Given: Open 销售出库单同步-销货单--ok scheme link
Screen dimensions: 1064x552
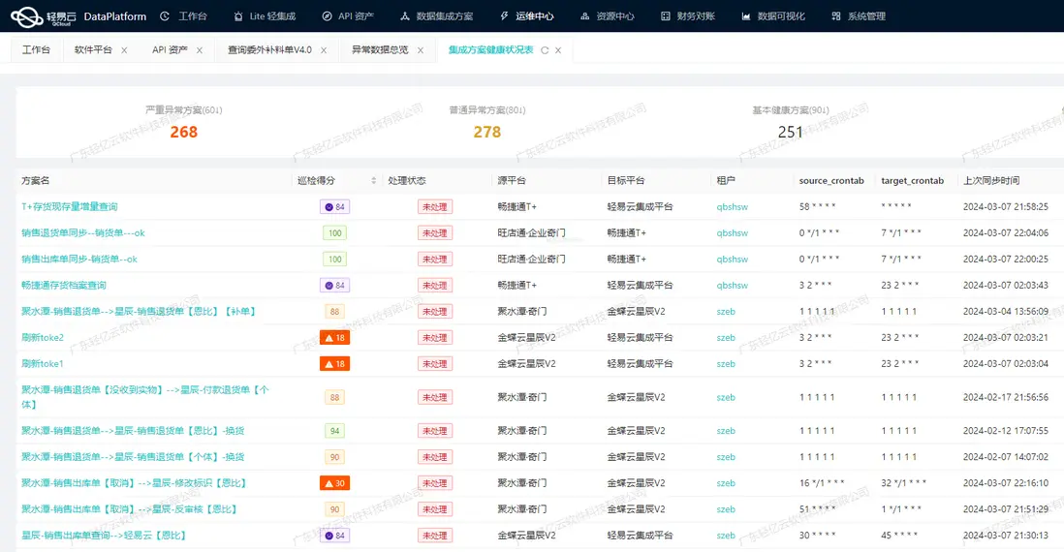Looking at the screenshot, I should coord(78,259).
